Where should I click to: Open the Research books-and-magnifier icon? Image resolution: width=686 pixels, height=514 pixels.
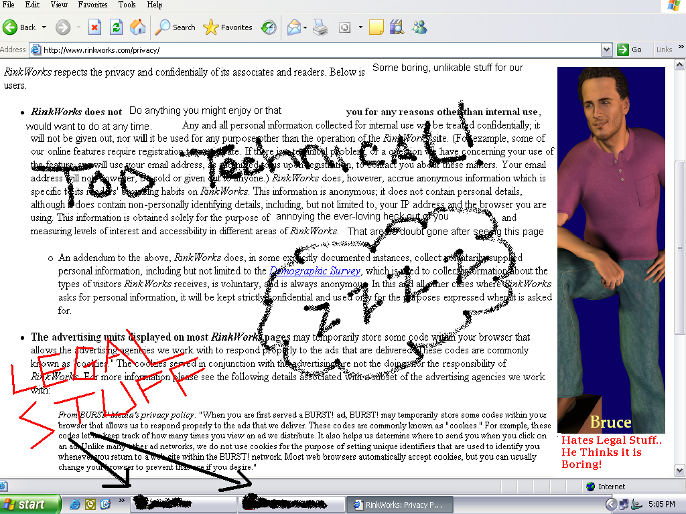point(397,27)
